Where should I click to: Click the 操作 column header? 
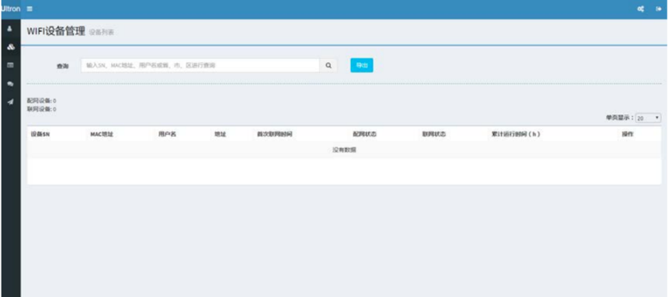tap(628, 134)
